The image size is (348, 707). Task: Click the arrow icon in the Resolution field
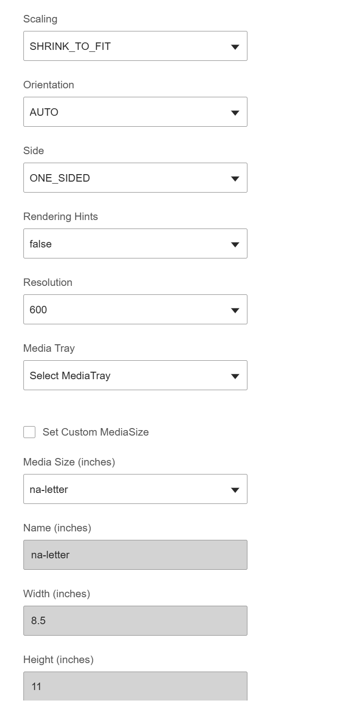(235, 310)
